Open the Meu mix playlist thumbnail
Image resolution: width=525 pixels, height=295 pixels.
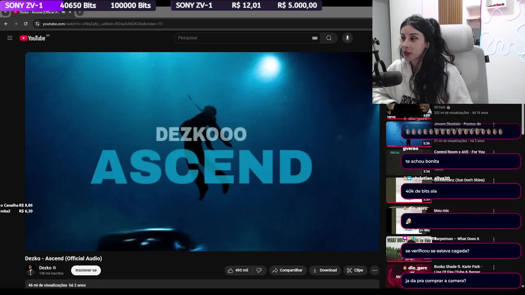409,220
